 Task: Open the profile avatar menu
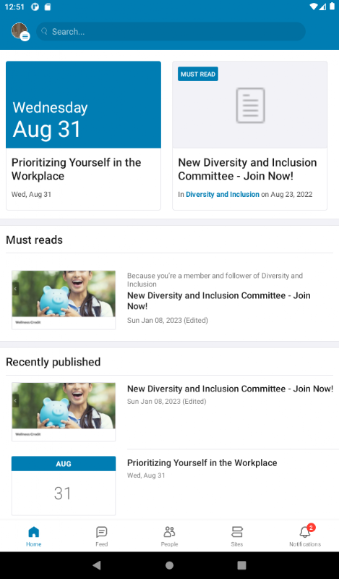pos(20,31)
